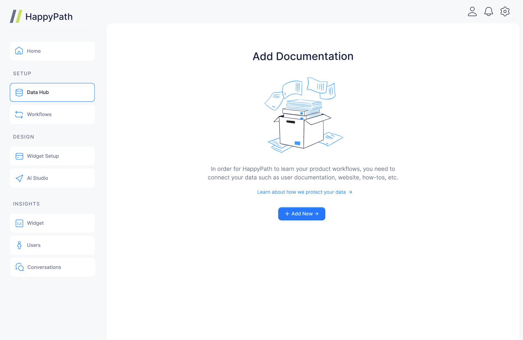Click the HappyPath logo mark
The height and width of the screenshot is (340, 523).
(16, 16)
